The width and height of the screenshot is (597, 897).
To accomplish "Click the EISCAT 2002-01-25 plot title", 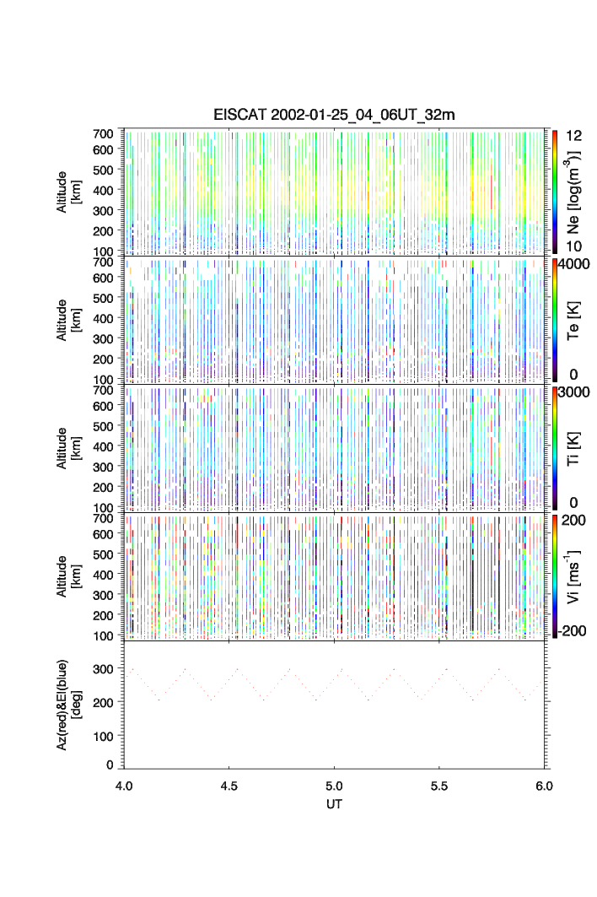I will pos(334,116).
